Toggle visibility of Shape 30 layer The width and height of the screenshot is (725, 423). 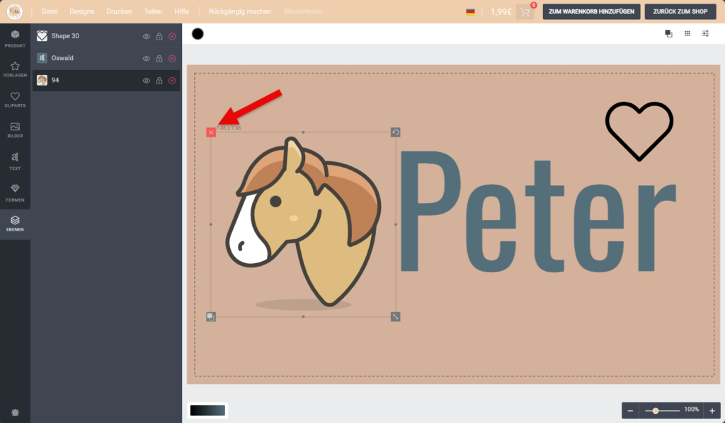click(147, 36)
